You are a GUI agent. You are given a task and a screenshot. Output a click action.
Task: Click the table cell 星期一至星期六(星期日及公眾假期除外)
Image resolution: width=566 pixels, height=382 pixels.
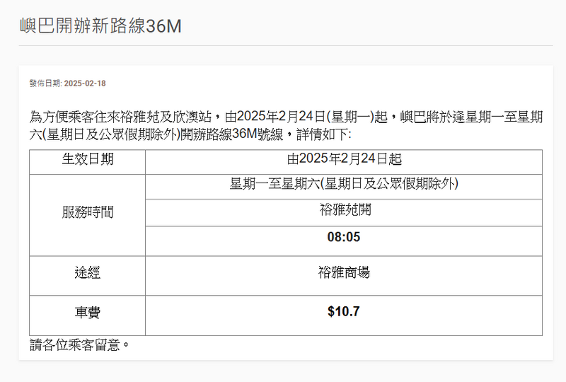tap(344, 184)
